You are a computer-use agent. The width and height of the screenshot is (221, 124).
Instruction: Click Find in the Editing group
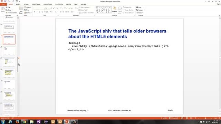tap(139, 7)
